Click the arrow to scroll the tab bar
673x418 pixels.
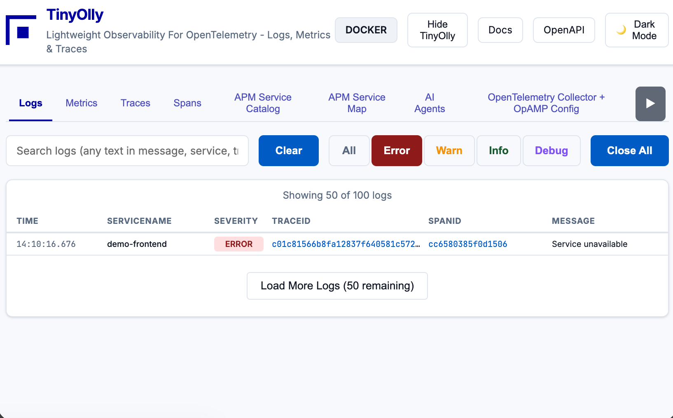[650, 104]
